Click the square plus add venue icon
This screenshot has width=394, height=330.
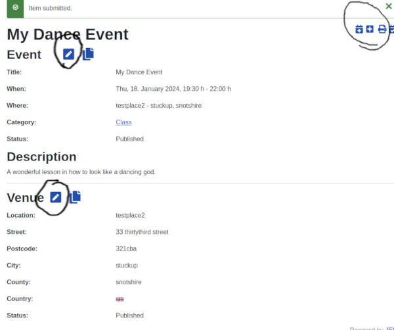click(370, 29)
